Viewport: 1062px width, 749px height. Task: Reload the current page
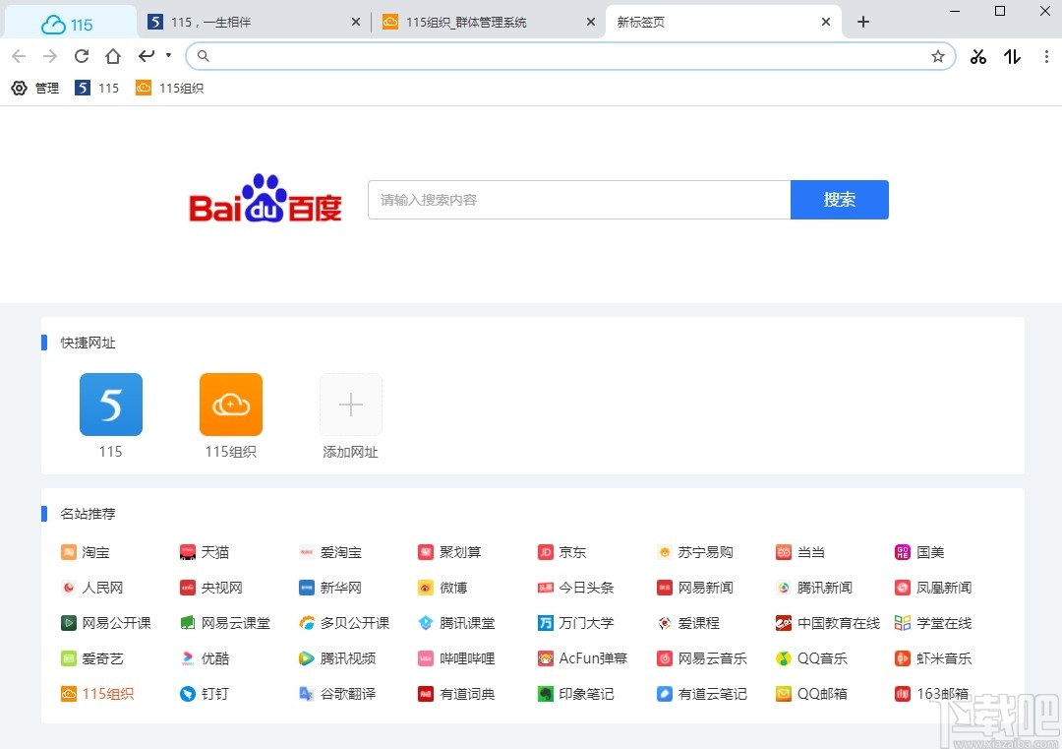pos(82,56)
